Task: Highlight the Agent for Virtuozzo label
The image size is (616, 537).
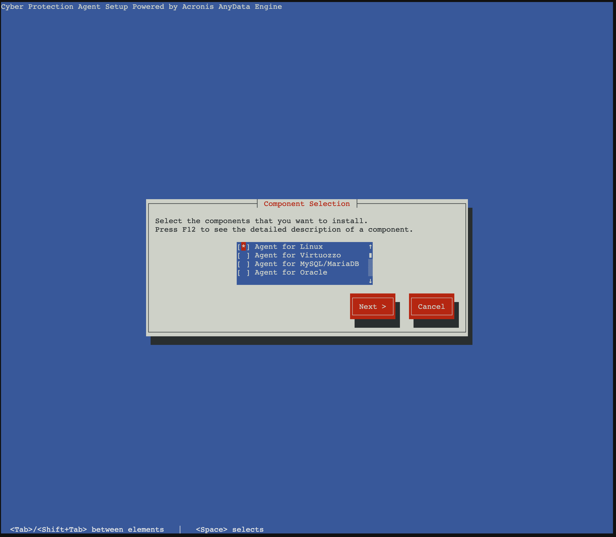Action: pos(297,255)
